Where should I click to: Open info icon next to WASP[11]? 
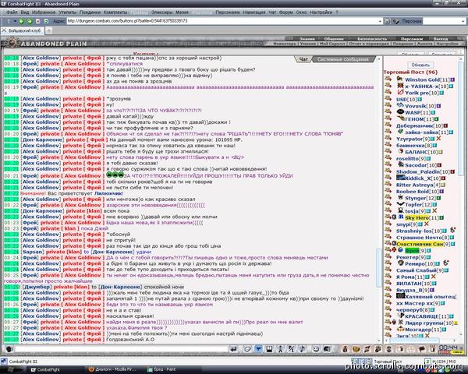(x=433, y=112)
